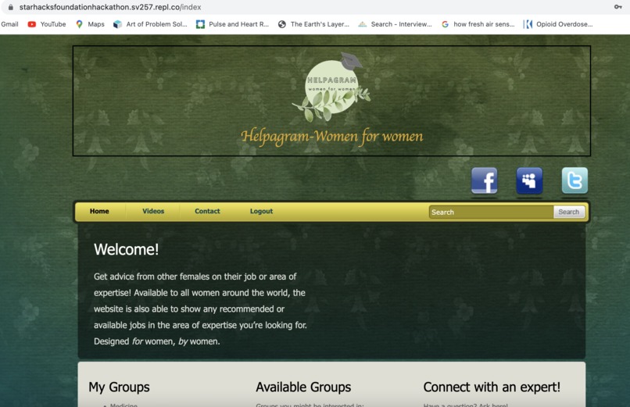Click the password key icon in address bar
This screenshot has width=630, height=407.
618,7
